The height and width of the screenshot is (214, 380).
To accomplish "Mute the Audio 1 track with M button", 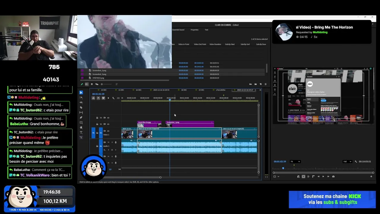I will pyautogui.click(x=108, y=142).
